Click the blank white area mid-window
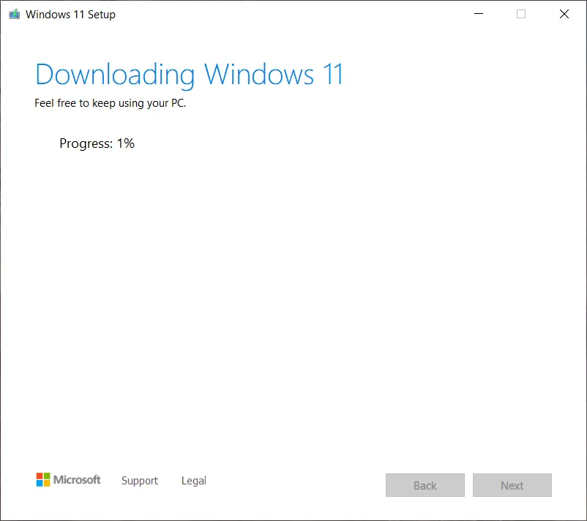Image resolution: width=587 pixels, height=521 pixels. 293,293
